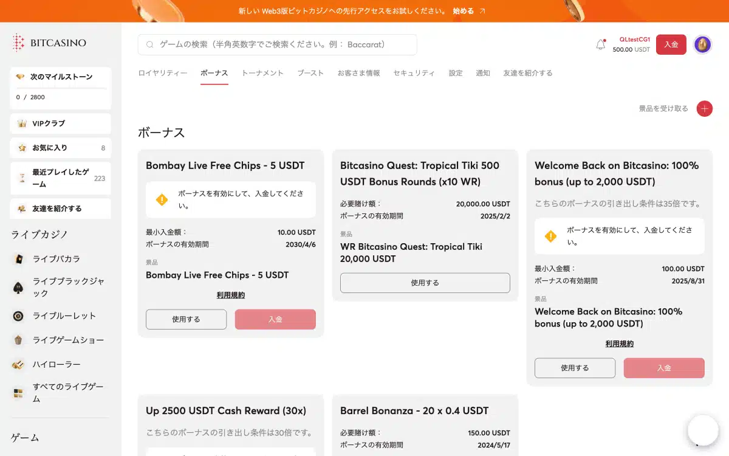Click warning icon in Bombay Live card
This screenshot has width=729, height=456.
coord(162,199)
